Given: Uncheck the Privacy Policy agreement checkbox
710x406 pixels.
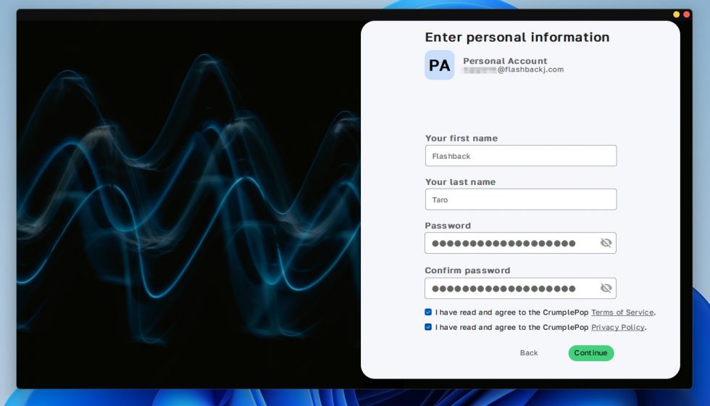Looking at the screenshot, I should click(x=428, y=327).
